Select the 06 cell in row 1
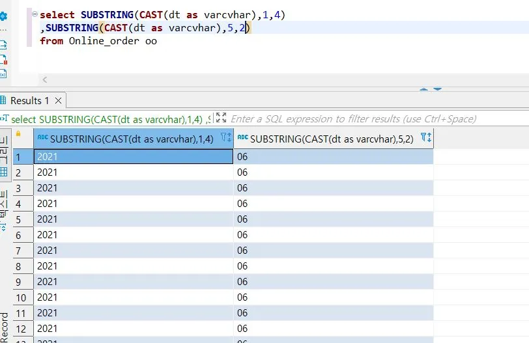Image resolution: width=529 pixels, height=343 pixels. point(334,157)
